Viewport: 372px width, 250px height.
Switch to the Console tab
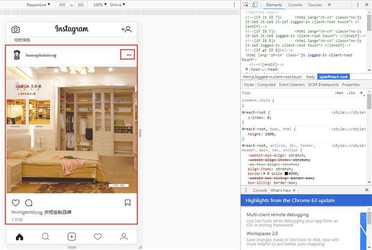click(295, 5)
